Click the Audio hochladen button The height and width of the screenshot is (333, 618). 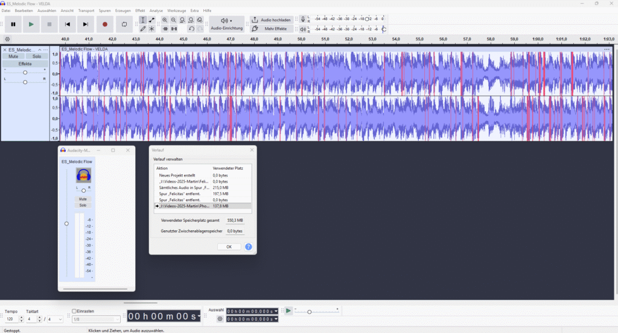pyautogui.click(x=272, y=20)
